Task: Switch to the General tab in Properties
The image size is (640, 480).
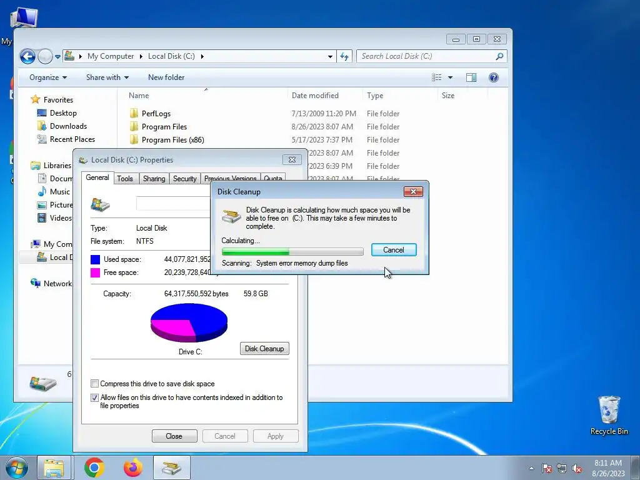Action: pos(97,177)
